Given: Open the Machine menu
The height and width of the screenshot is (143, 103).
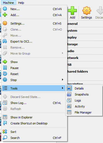Looking at the screenshot, I should click(x=9, y=3).
